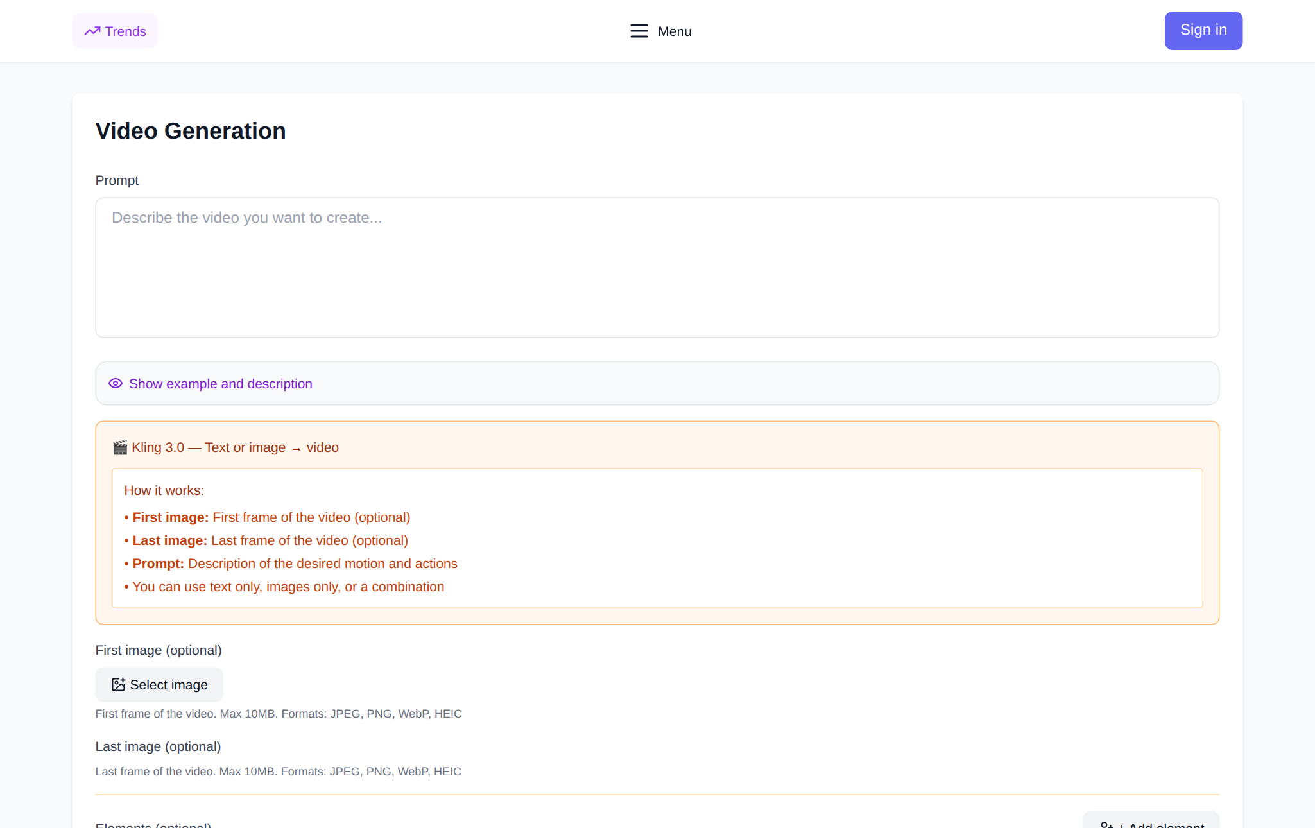The height and width of the screenshot is (828, 1315).
Task: Click the Prompt field label
Action: (x=117, y=180)
